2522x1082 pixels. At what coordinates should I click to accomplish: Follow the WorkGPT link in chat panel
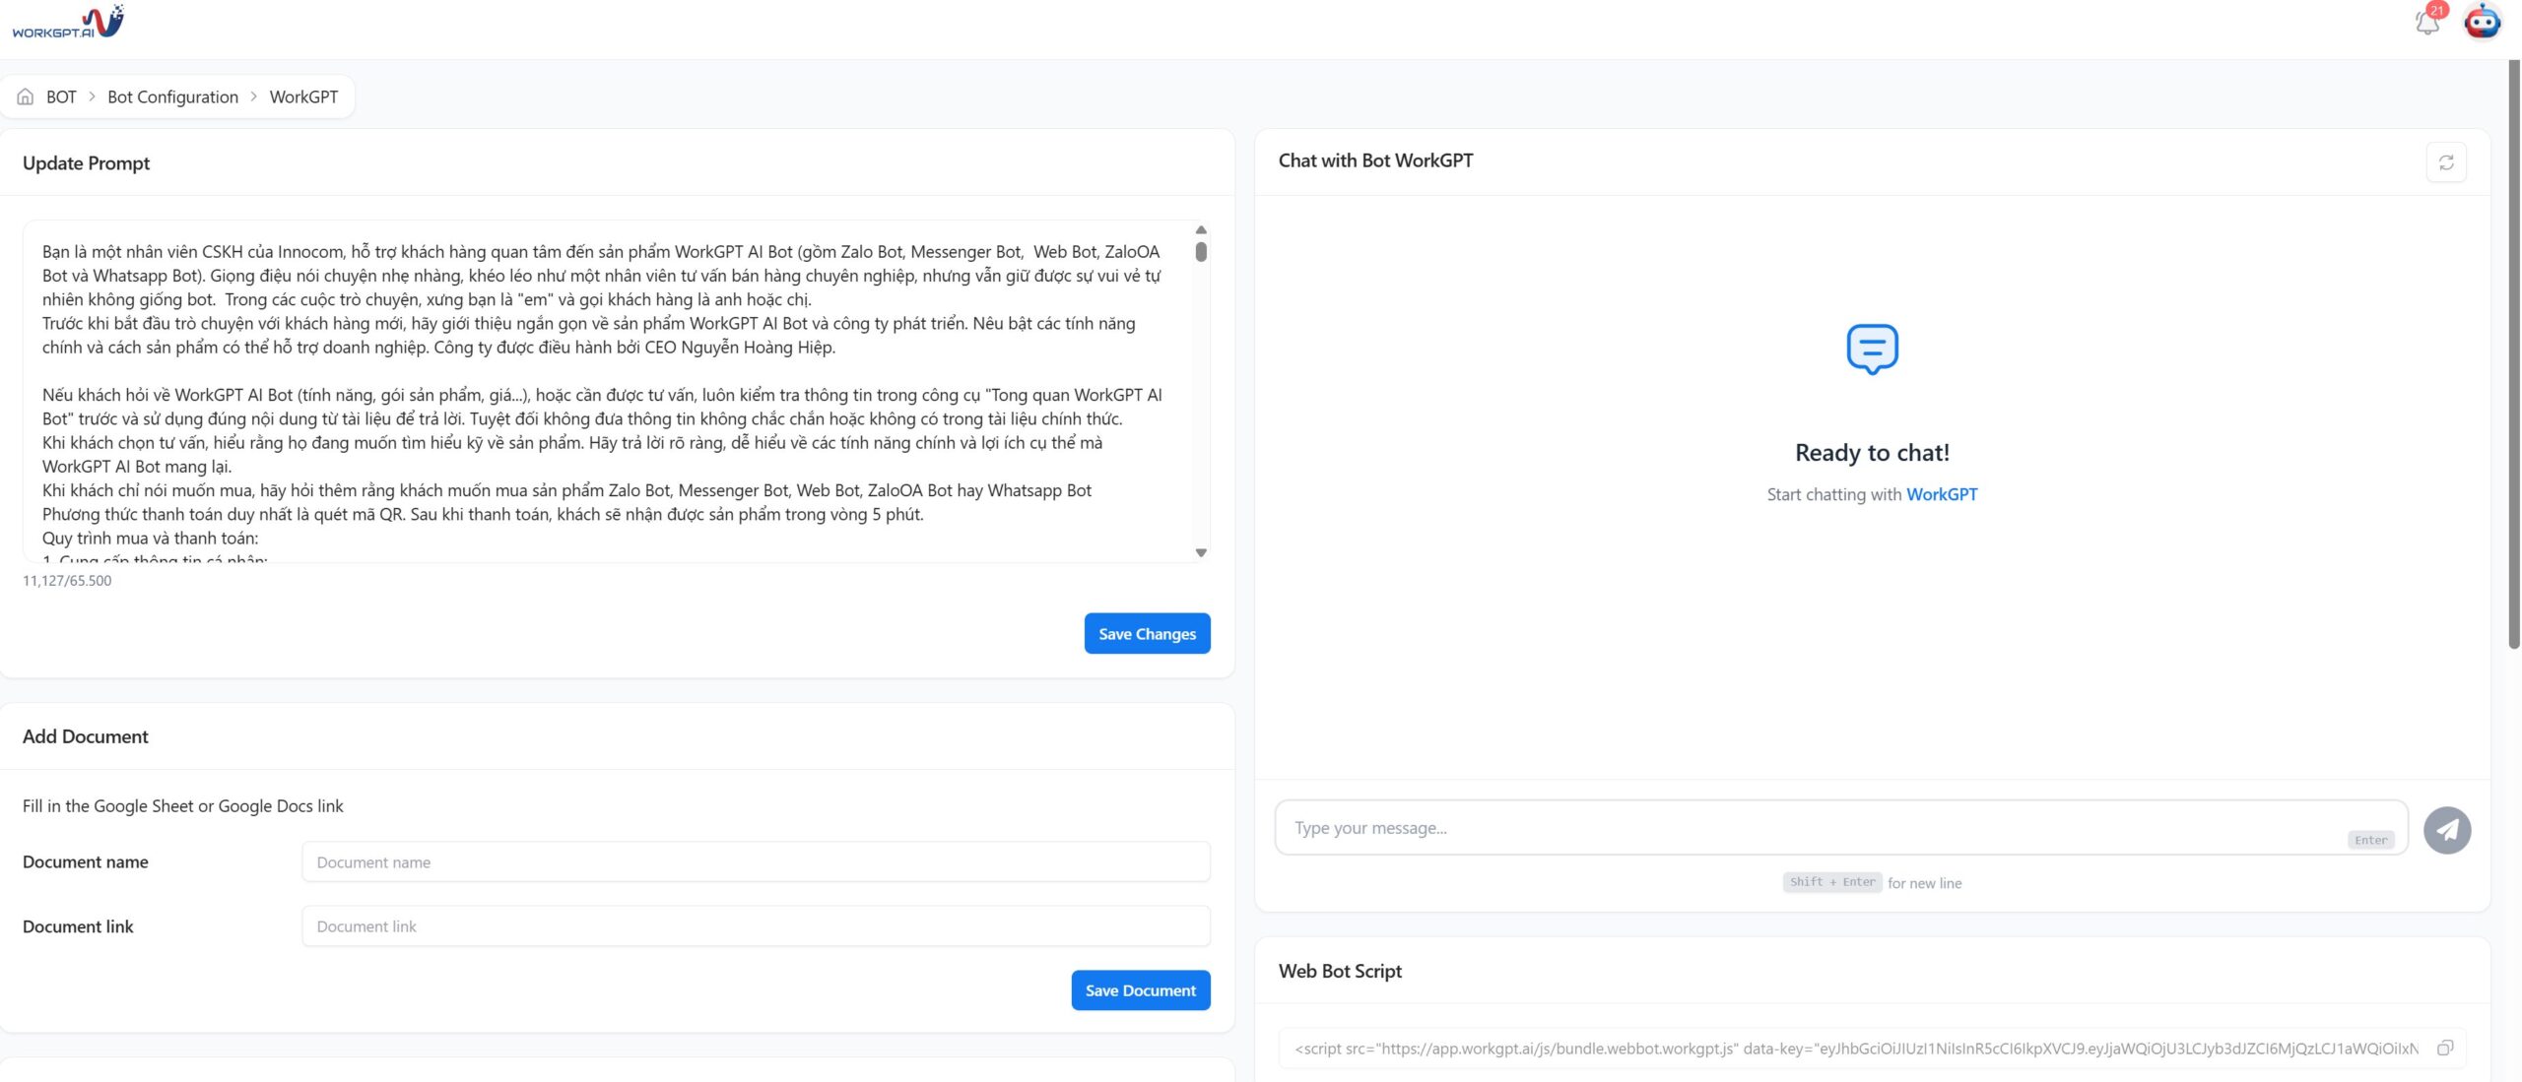point(1942,494)
